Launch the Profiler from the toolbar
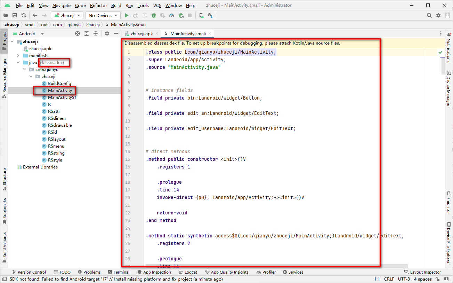453x283 pixels. click(172, 15)
